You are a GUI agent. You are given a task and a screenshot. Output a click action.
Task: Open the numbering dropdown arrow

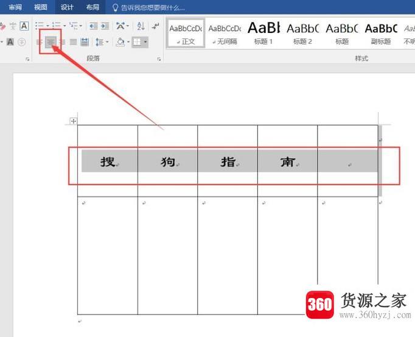tap(65, 26)
